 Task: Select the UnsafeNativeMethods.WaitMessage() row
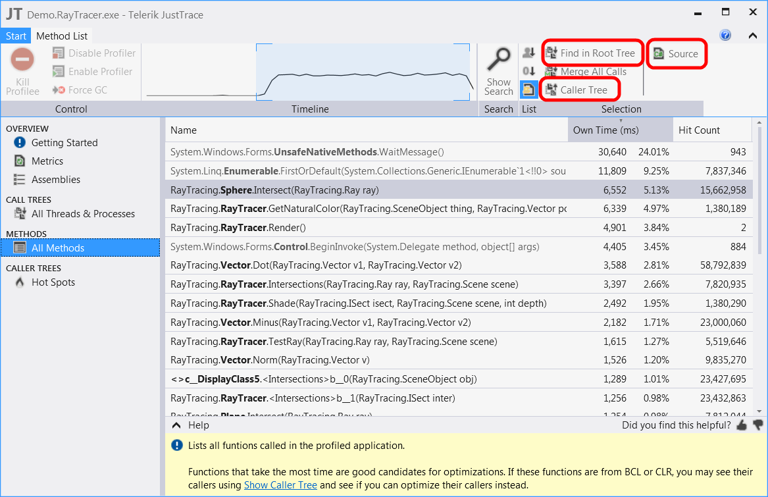(x=459, y=152)
